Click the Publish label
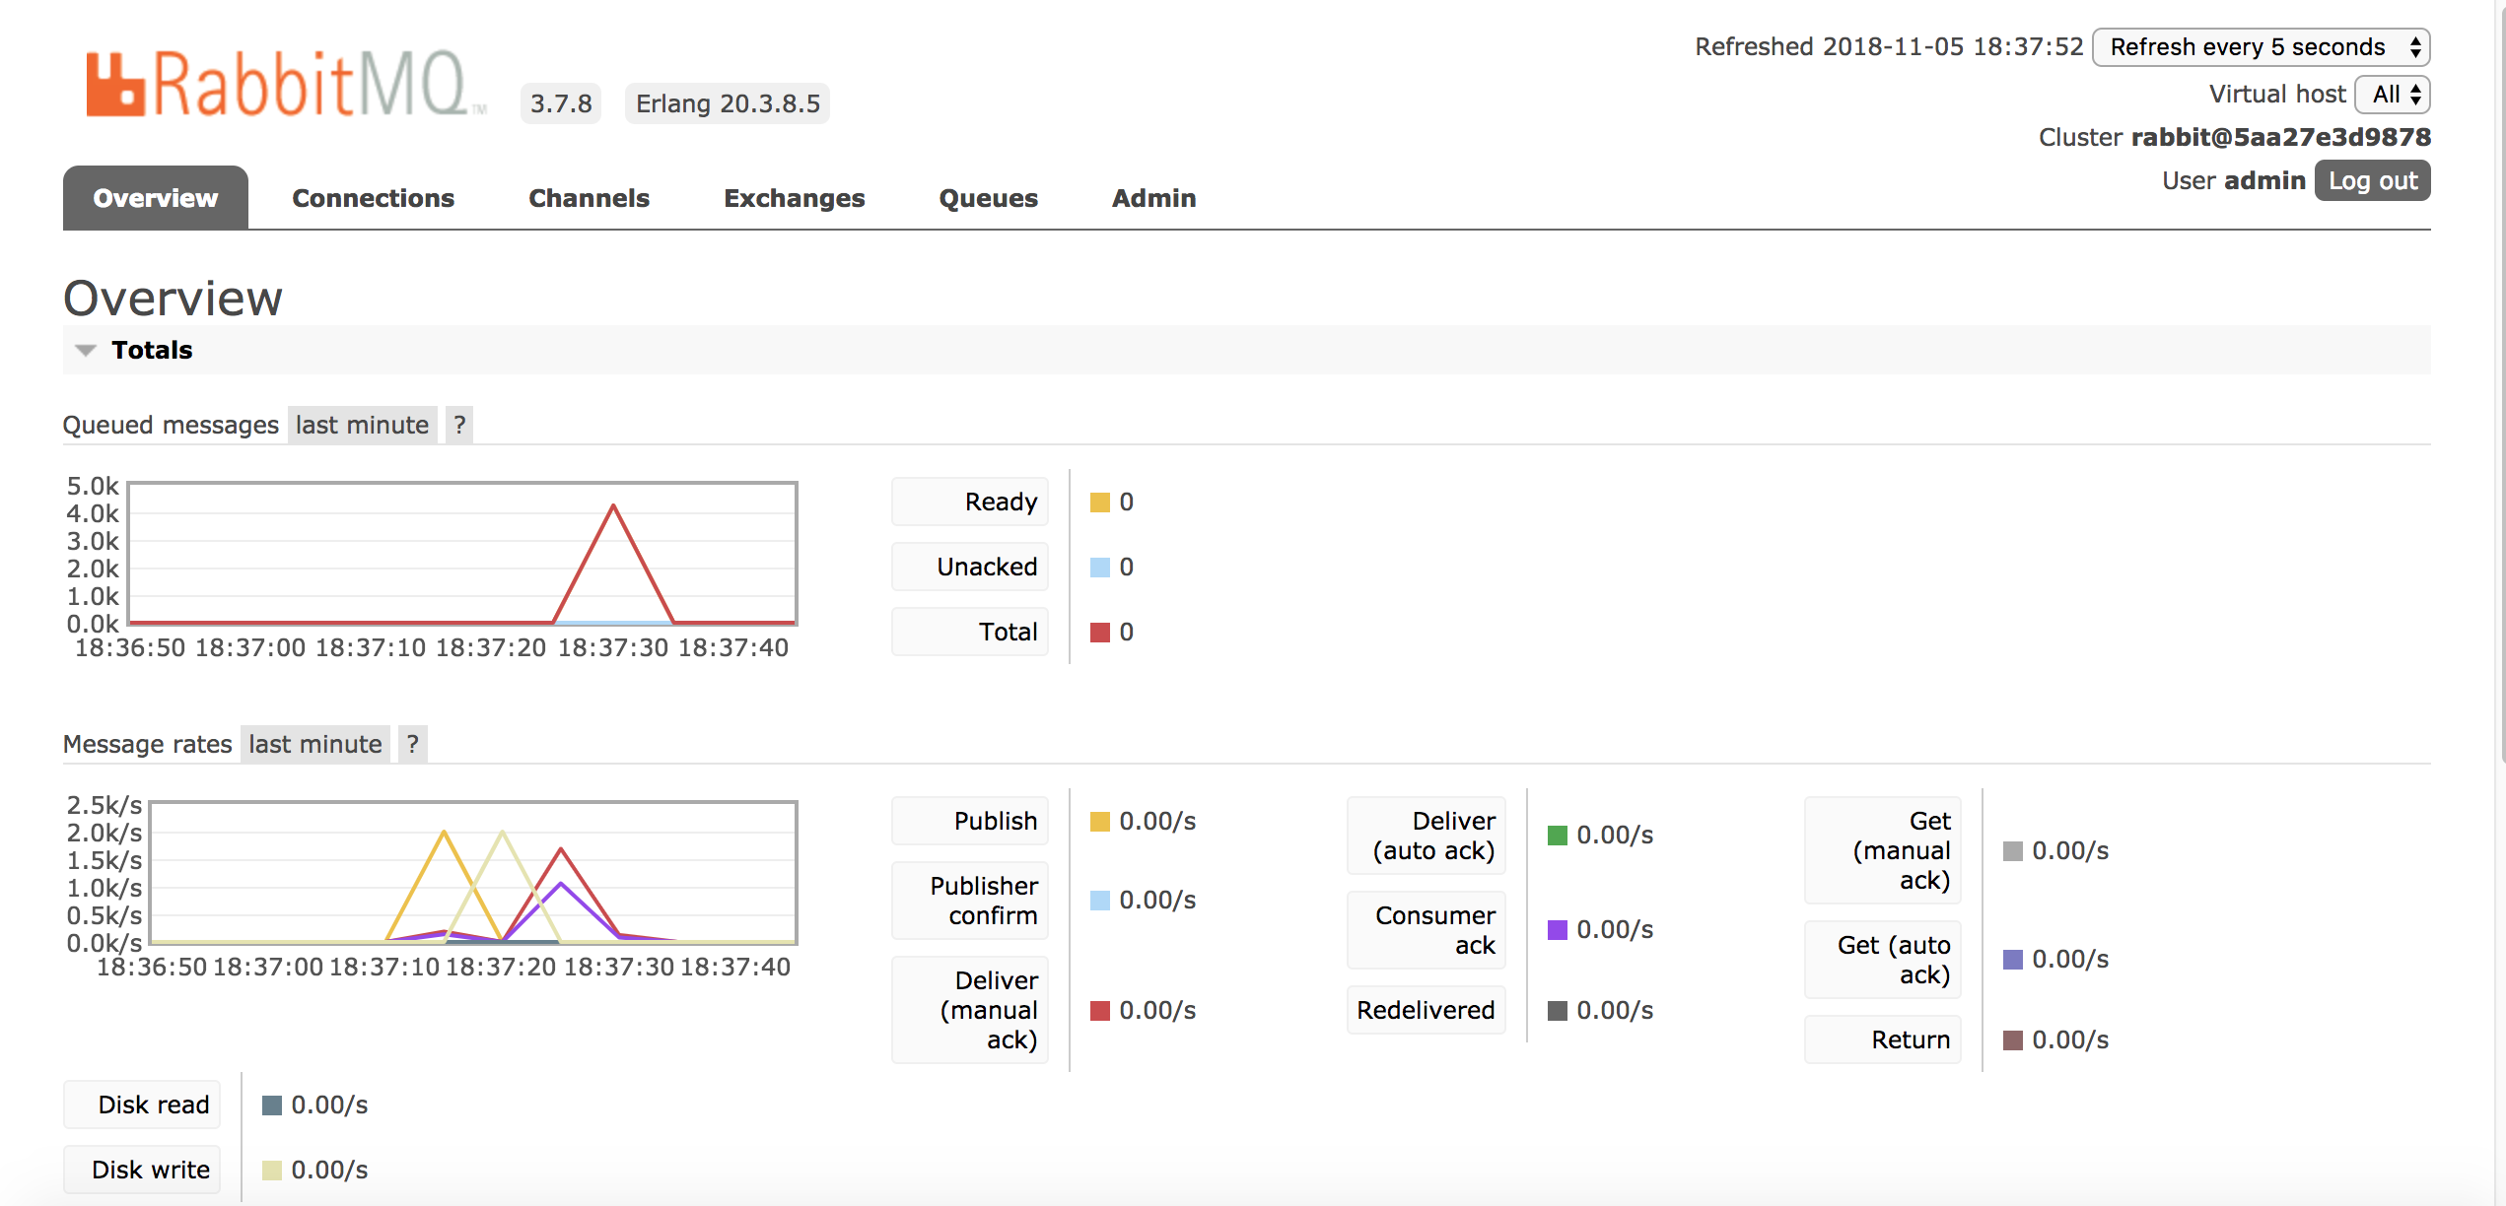 click(x=970, y=821)
